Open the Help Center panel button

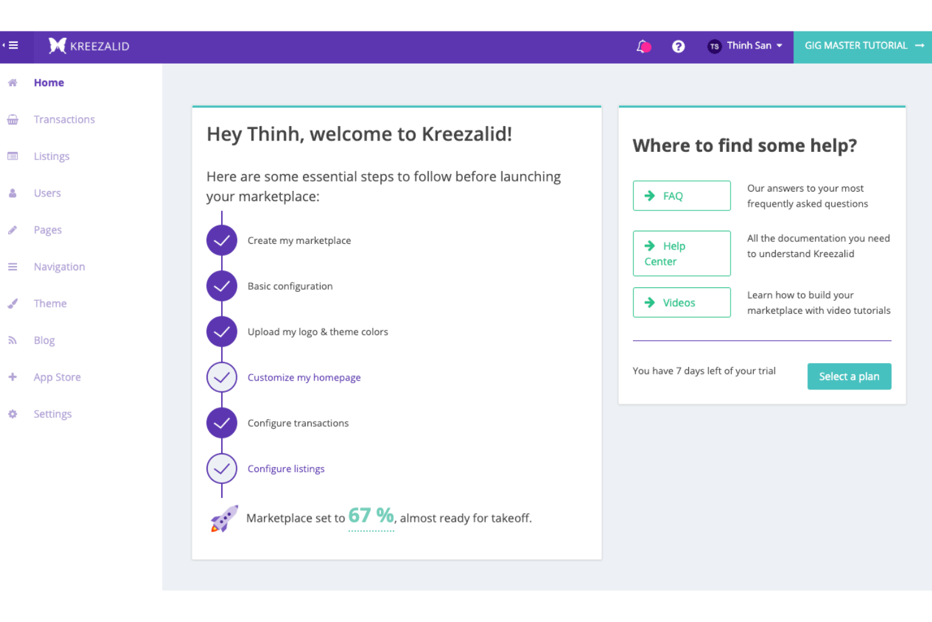(x=681, y=253)
